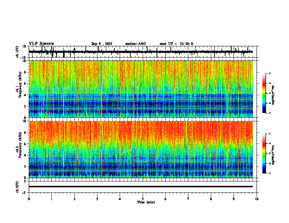Click the 'start UT = 22:20: 0' text
The width and height of the screenshot is (289, 223).
[x=176, y=44]
